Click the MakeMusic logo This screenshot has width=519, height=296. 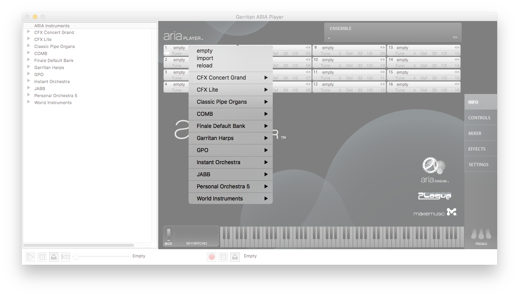tap(435, 212)
